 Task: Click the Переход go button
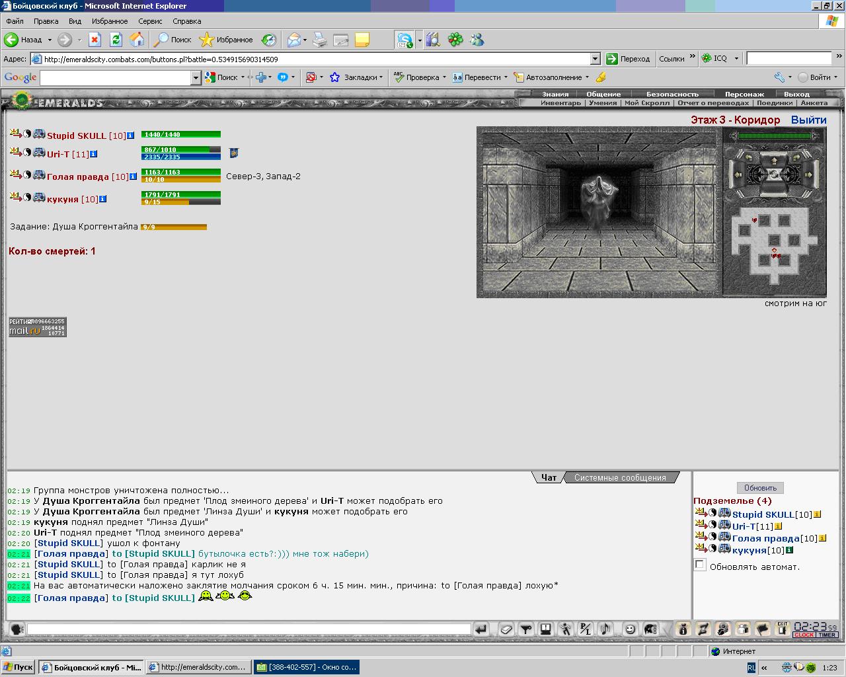629,59
